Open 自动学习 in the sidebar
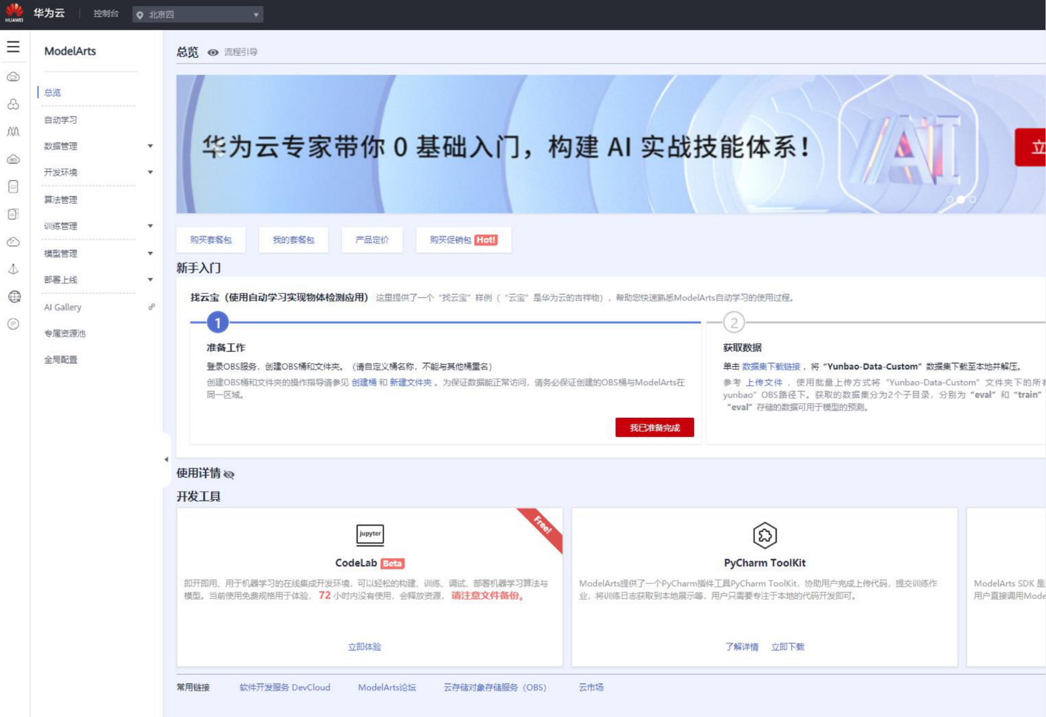 [x=60, y=120]
